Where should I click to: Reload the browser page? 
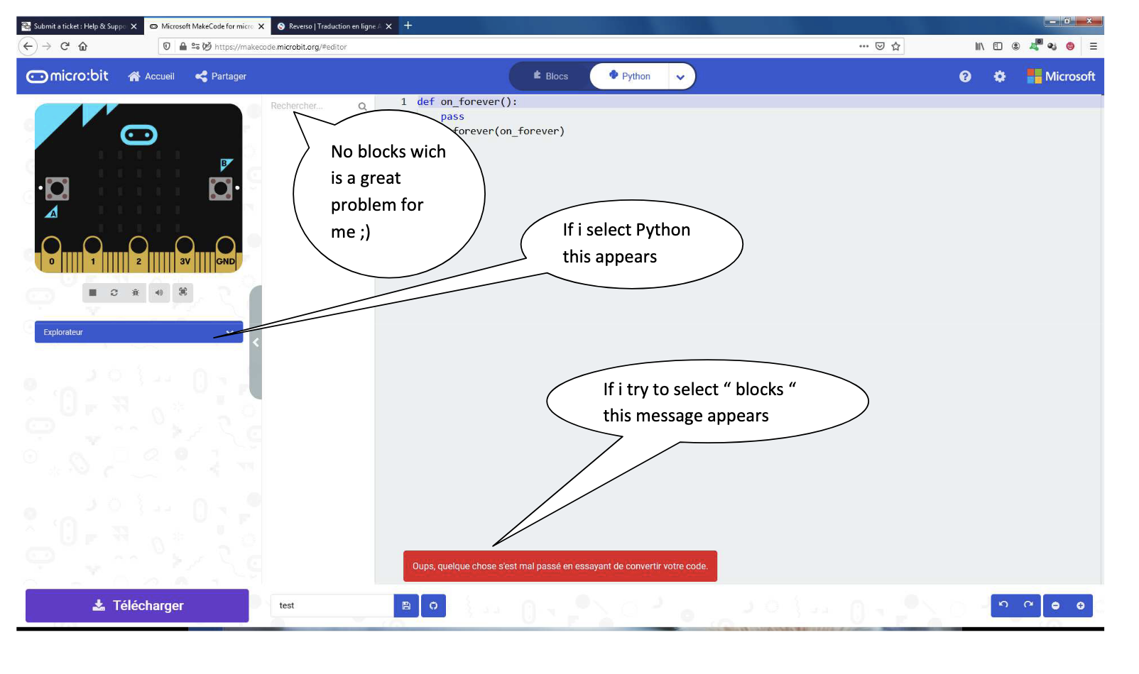coord(65,46)
